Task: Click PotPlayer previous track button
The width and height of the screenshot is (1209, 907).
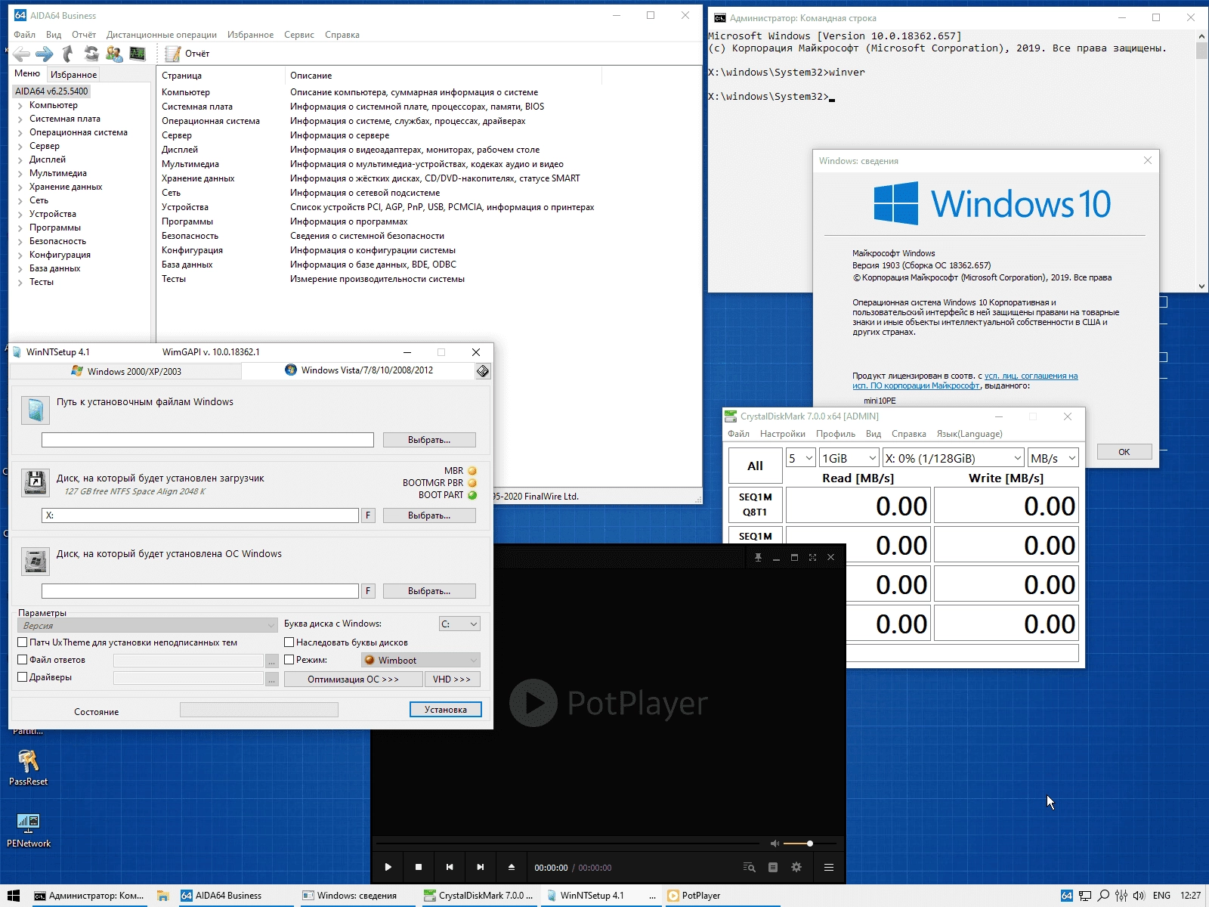Action: click(450, 867)
